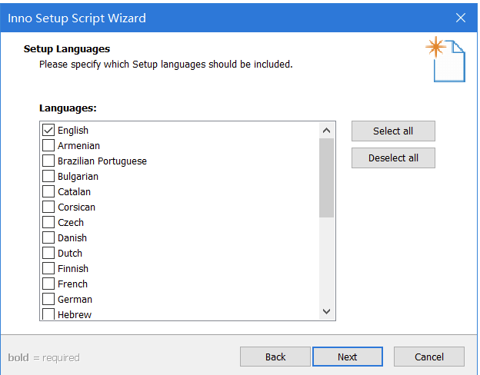
Task: Click the German list label
Action: [x=75, y=299]
